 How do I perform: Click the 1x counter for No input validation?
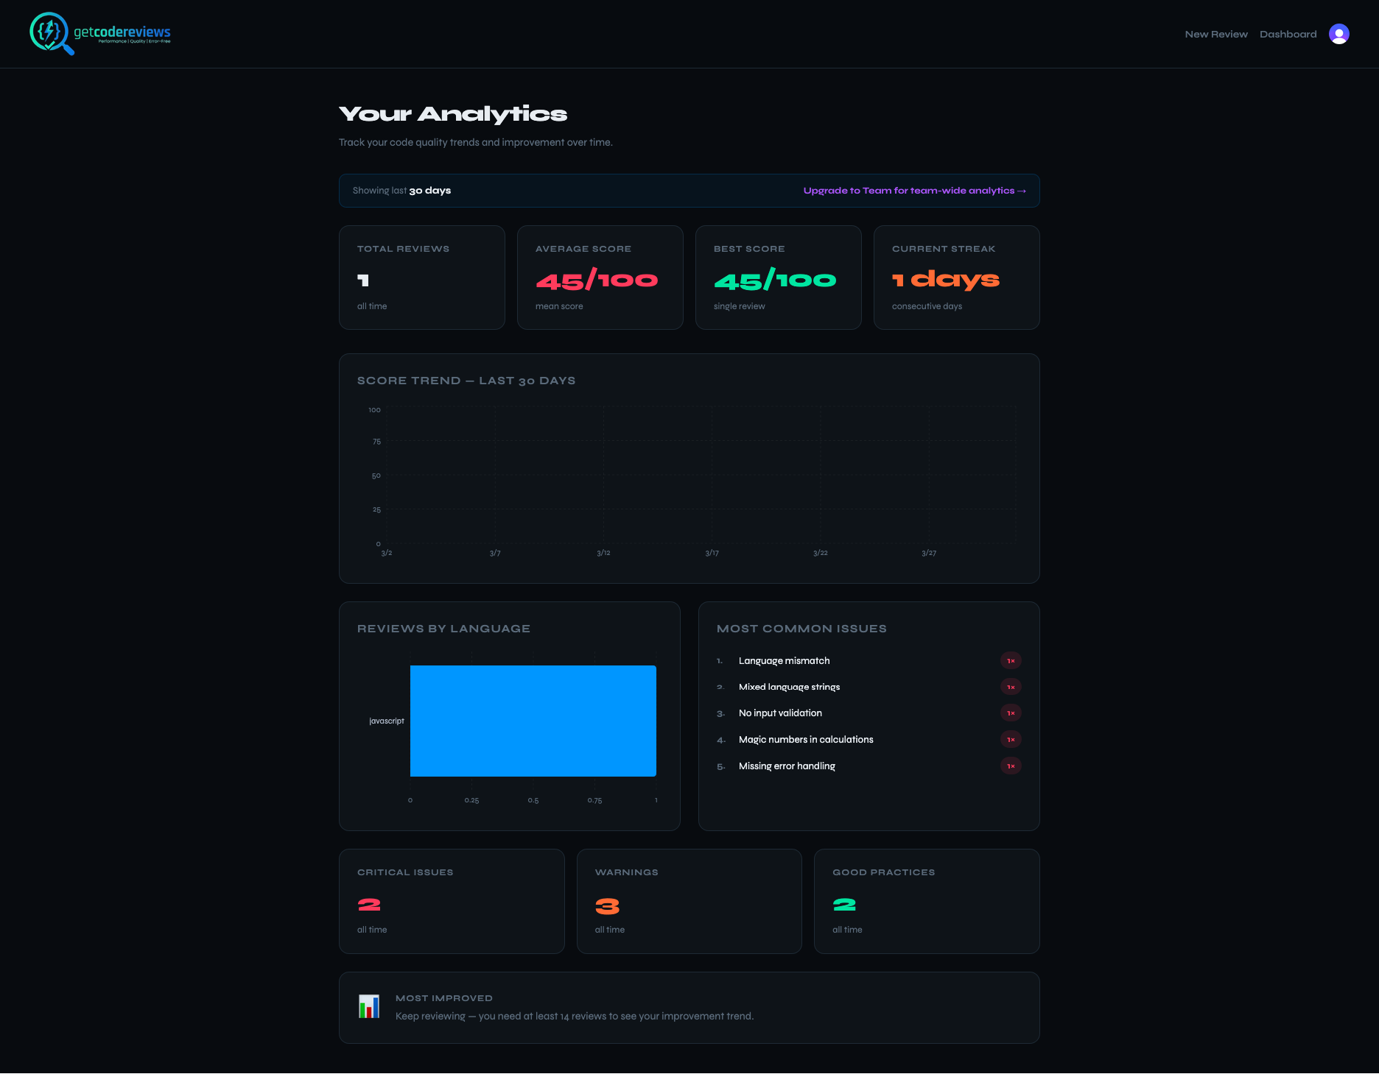pyautogui.click(x=1011, y=713)
